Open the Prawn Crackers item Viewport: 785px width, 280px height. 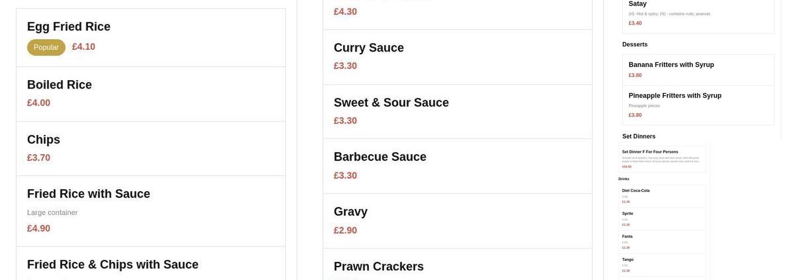[x=457, y=267]
